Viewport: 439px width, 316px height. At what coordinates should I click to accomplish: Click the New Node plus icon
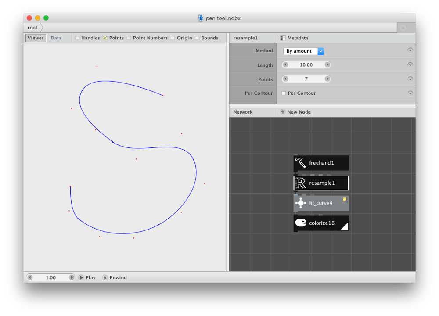tap(283, 112)
